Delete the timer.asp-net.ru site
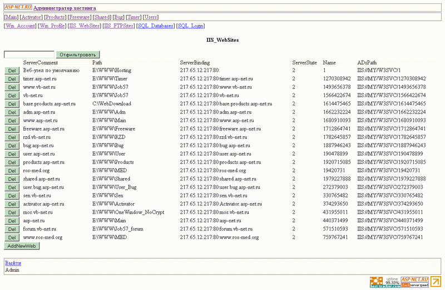Screen dimensions: 445x290 12,78
